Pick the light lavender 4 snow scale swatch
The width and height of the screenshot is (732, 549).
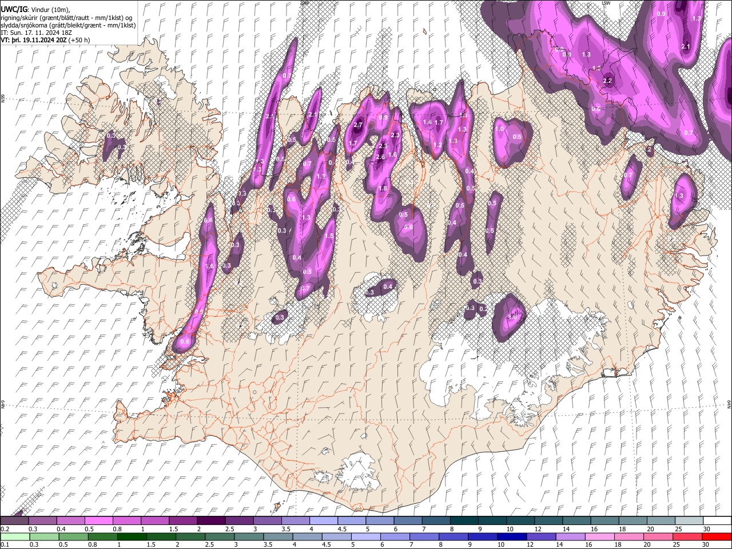coord(323,521)
